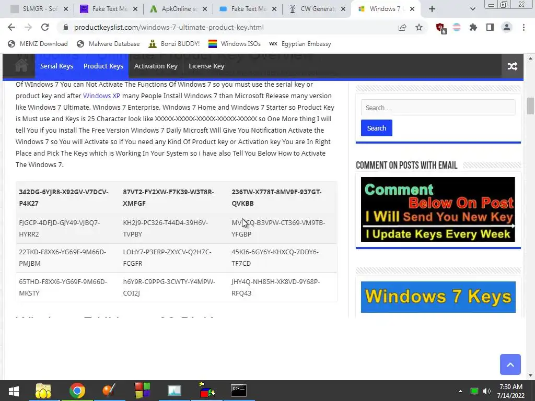This screenshot has width=535, height=401.
Task: Follow the Windows XP link
Action: click(x=102, y=96)
